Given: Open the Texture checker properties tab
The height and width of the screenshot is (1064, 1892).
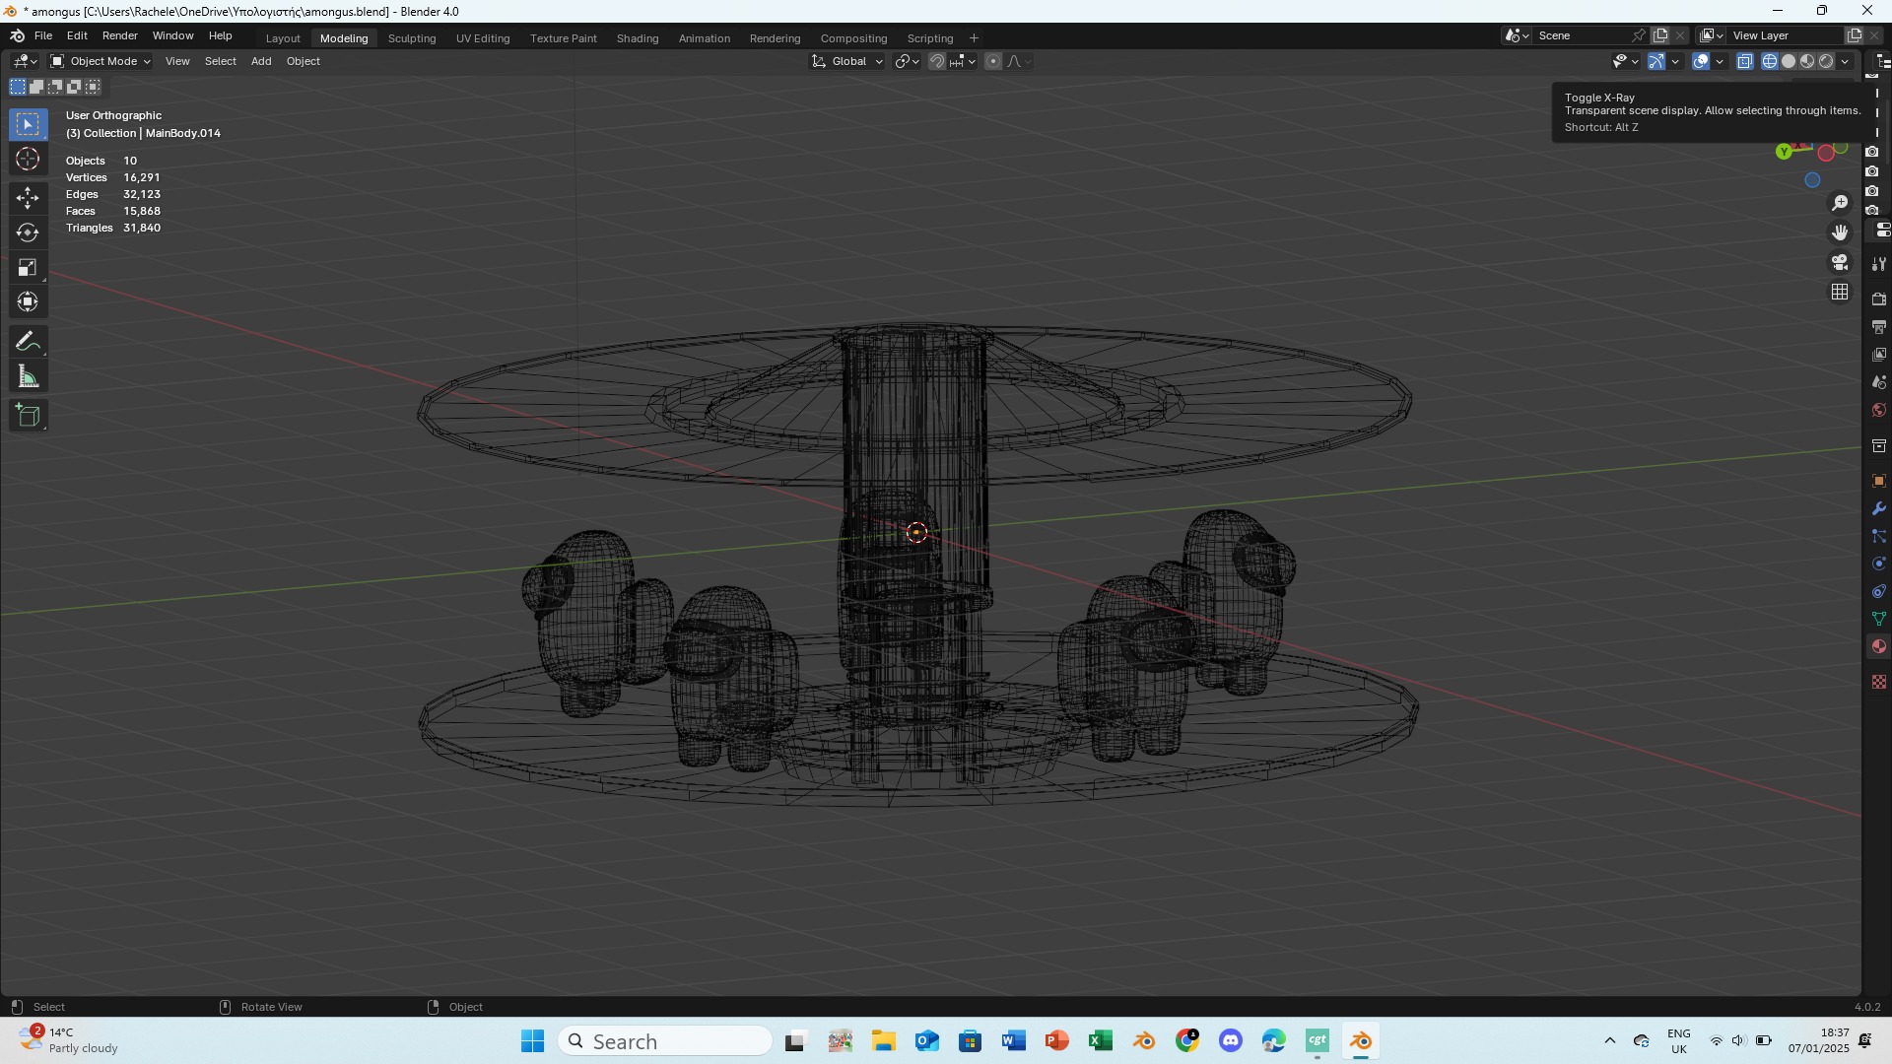Looking at the screenshot, I should pos(1879,682).
